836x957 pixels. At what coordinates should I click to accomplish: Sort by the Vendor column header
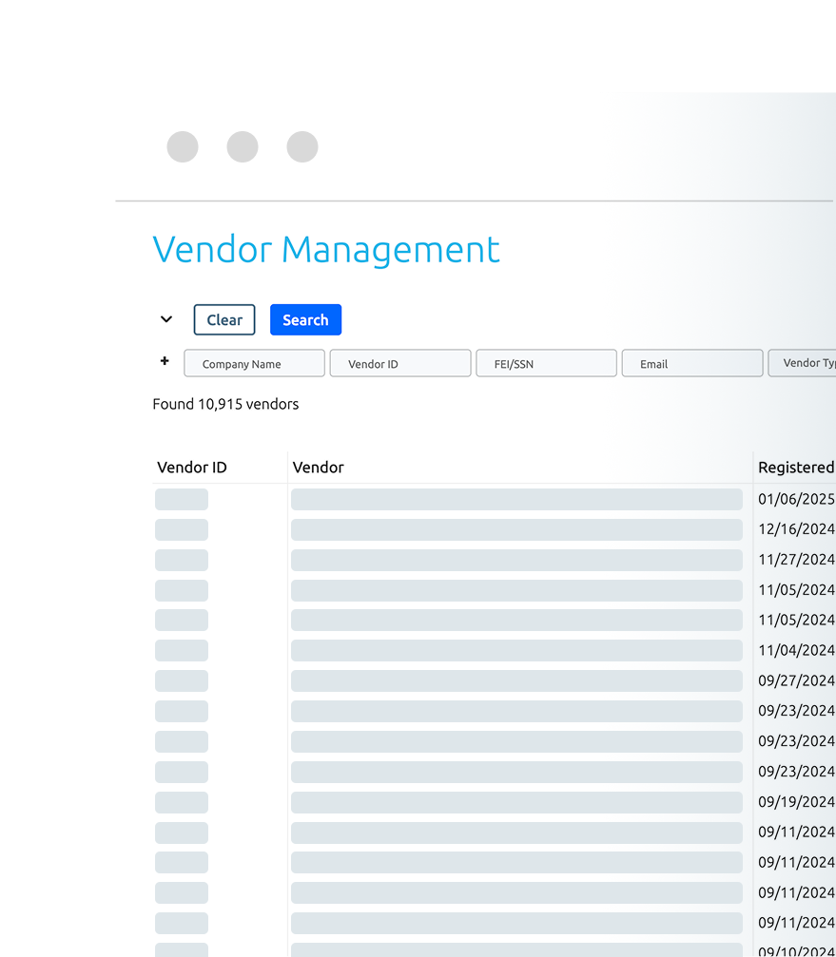click(319, 468)
